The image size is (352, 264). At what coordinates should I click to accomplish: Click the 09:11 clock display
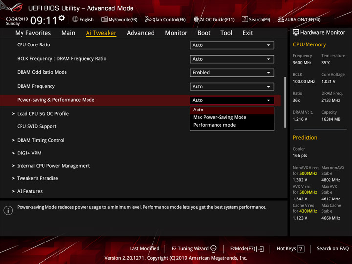pyautogui.click(x=44, y=21)
